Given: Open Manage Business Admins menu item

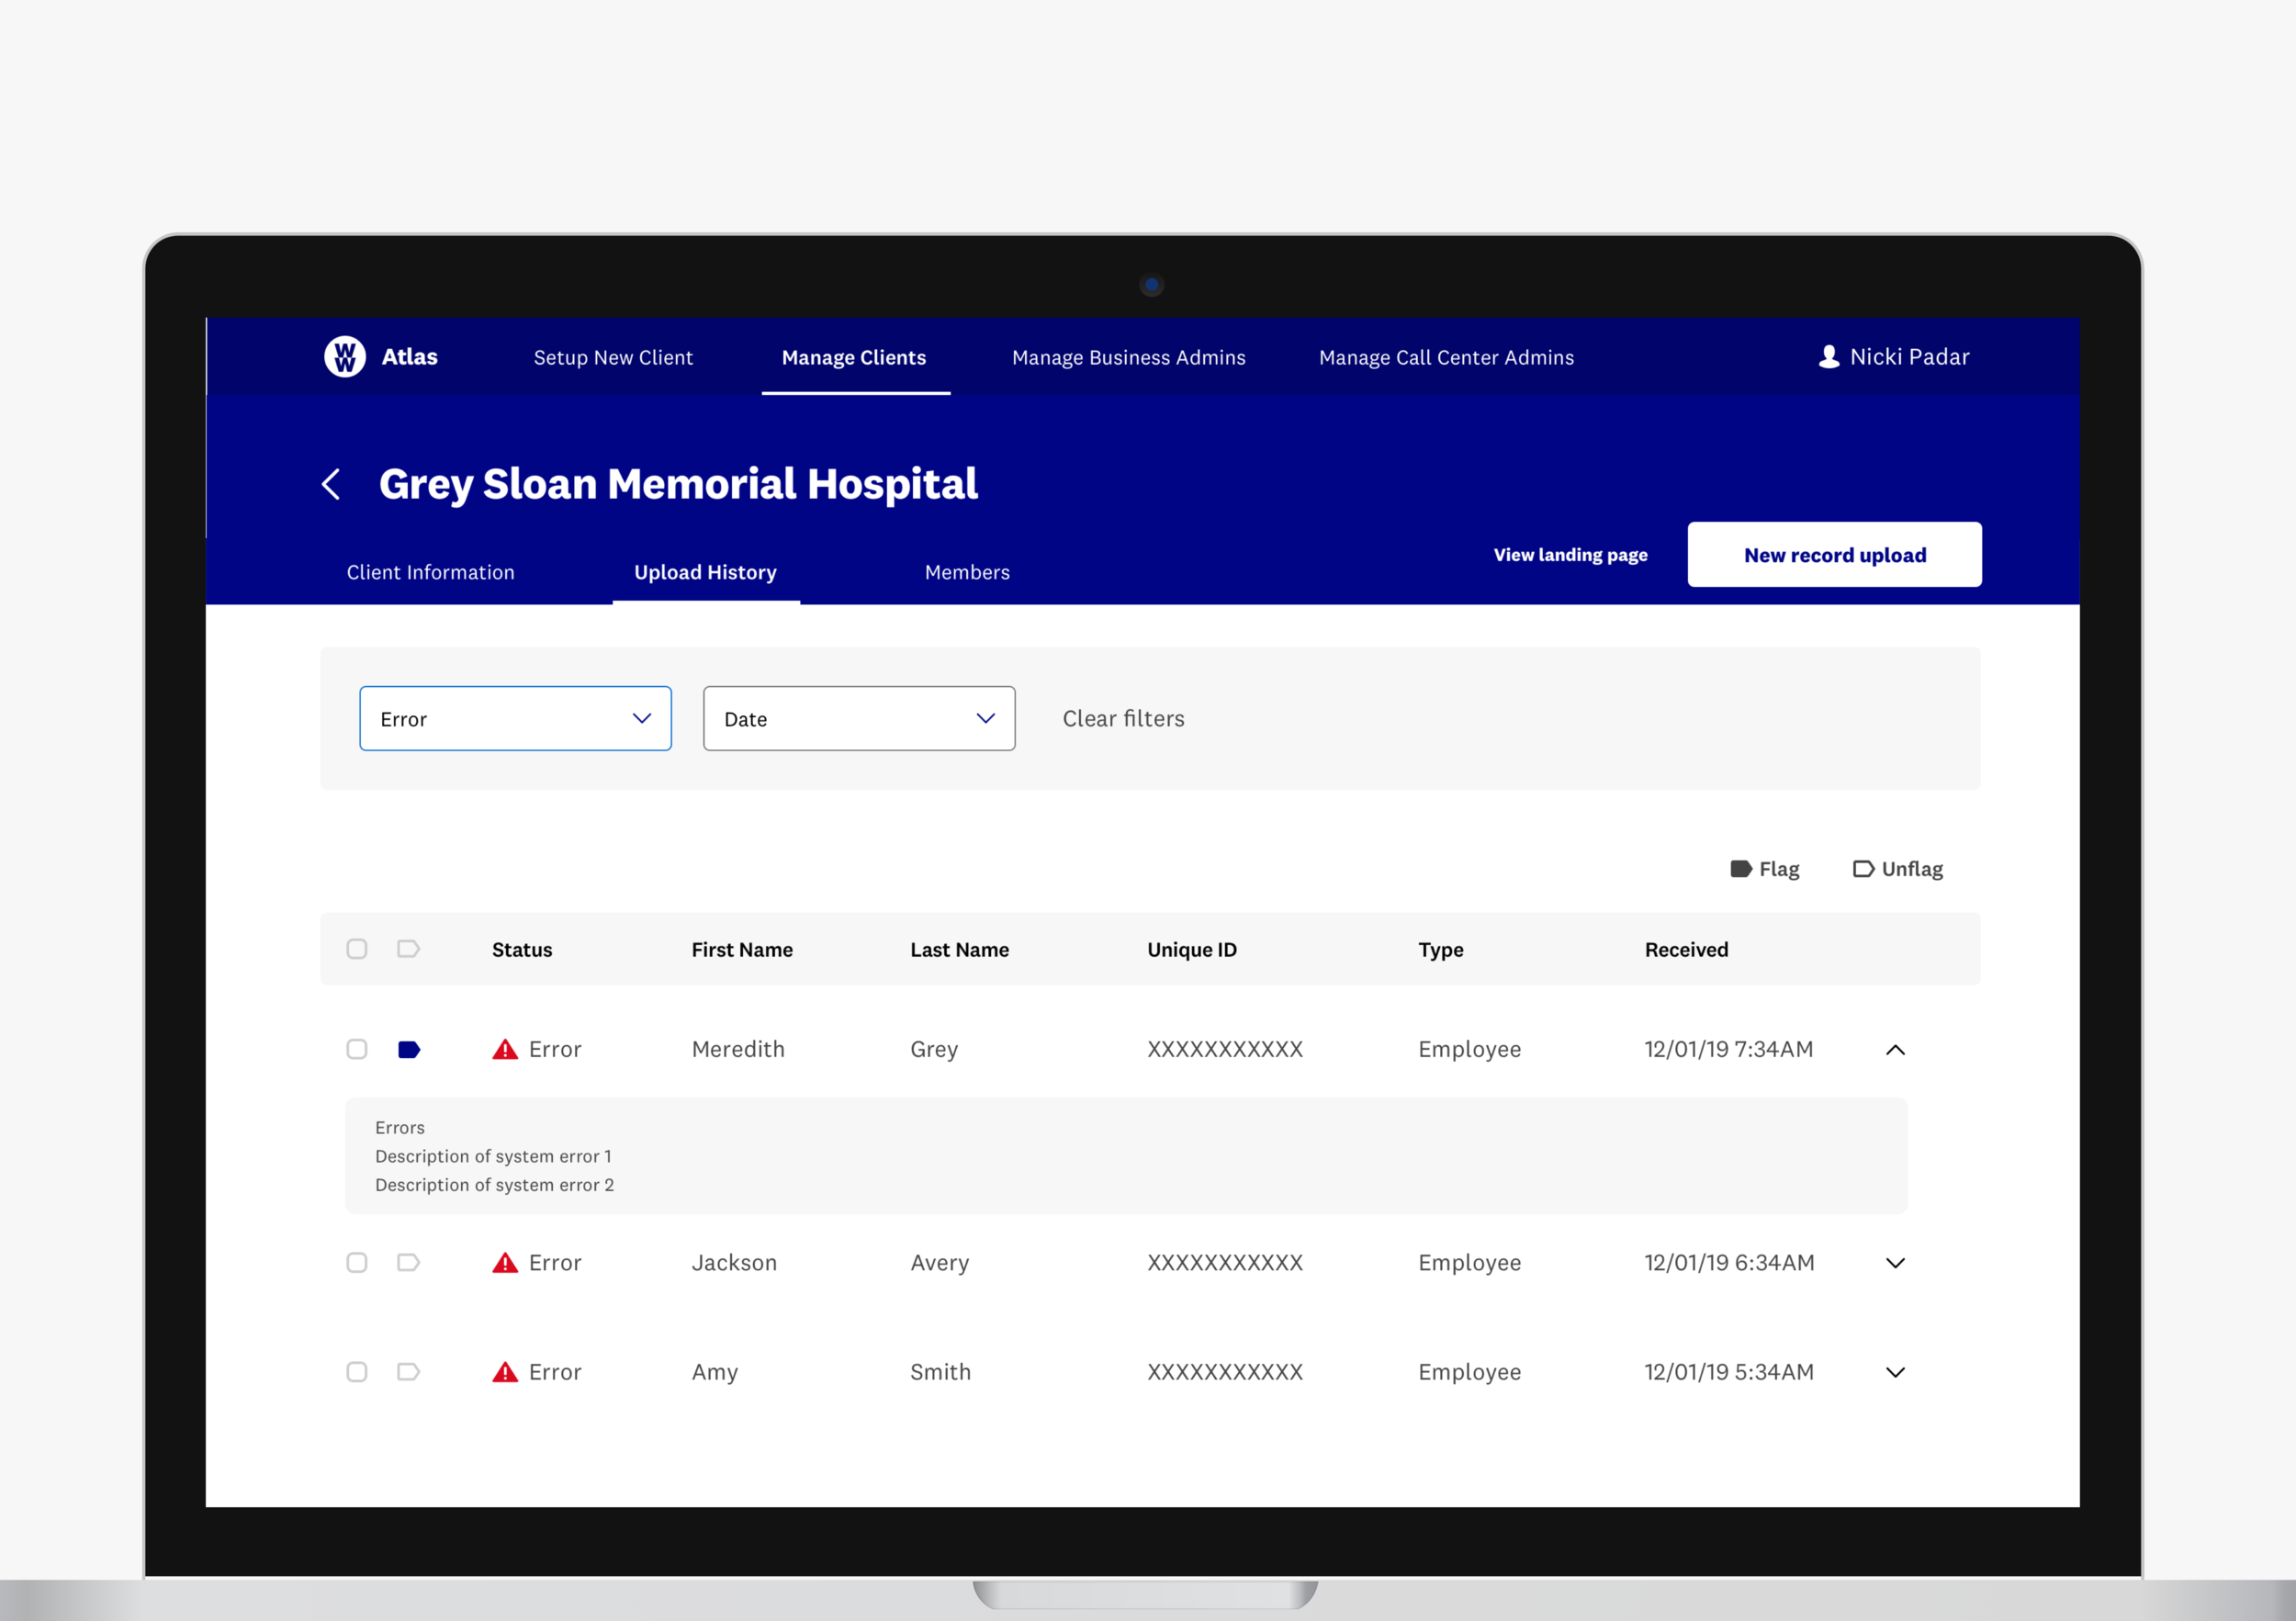Looking at the screenshot, I should coord(1128,357).
